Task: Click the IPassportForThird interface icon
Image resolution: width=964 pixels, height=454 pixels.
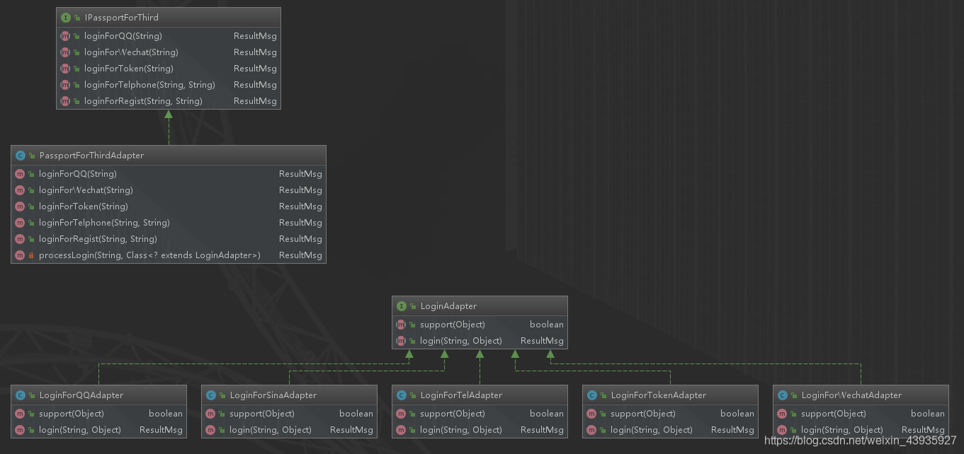Action: point(66,18)
